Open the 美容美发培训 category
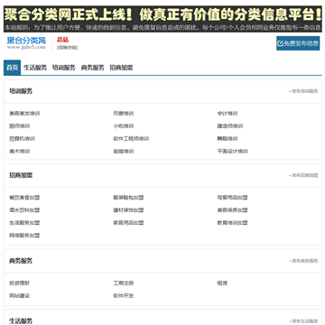This screenshot has height=325, width=325. [x=24, y=114]
